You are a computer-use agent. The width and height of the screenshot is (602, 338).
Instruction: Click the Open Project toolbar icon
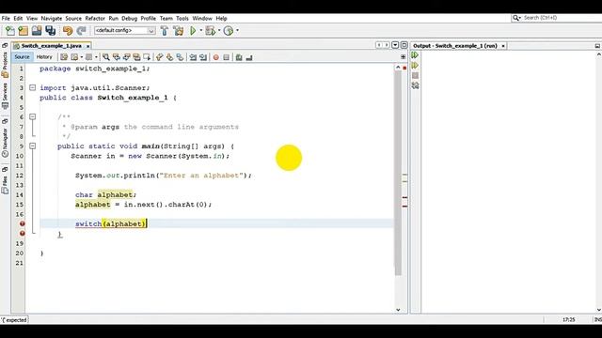click(37, 31)
